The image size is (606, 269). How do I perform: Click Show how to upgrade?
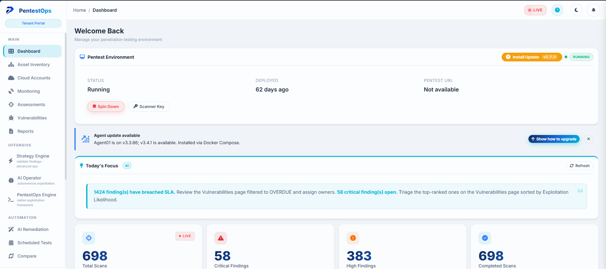[554, 139]
